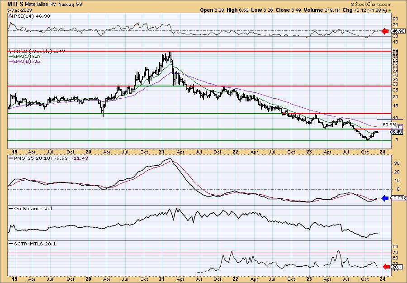Select the 46.98 RSI value tag on axis
The width and height of the screenshot is (407, 283).
coord(398,31)
